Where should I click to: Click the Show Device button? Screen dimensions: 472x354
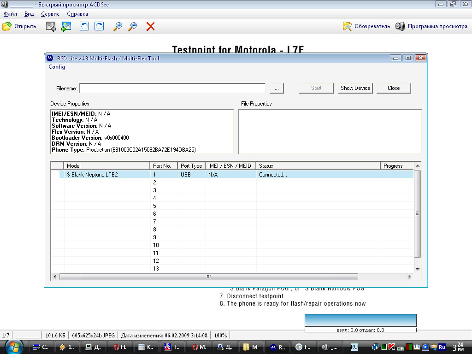tap(355, 88)
